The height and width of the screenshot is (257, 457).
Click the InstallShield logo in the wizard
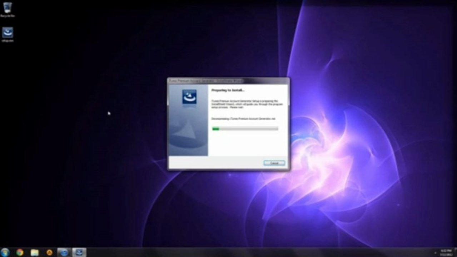[189, 96]
